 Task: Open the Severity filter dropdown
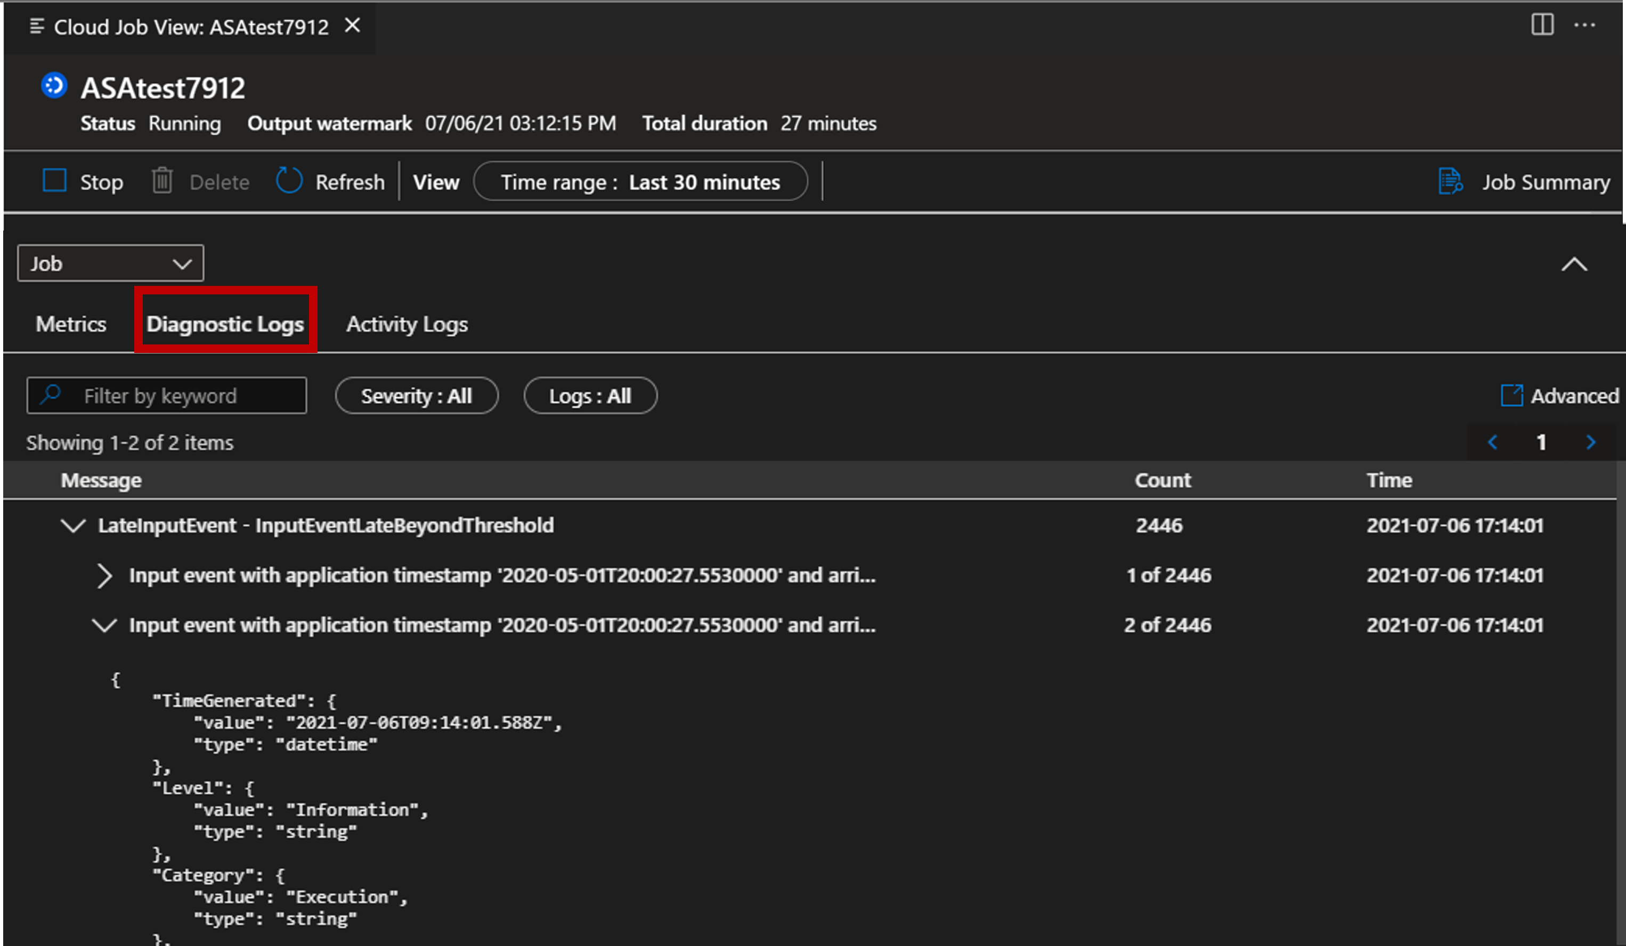[416, 396]
